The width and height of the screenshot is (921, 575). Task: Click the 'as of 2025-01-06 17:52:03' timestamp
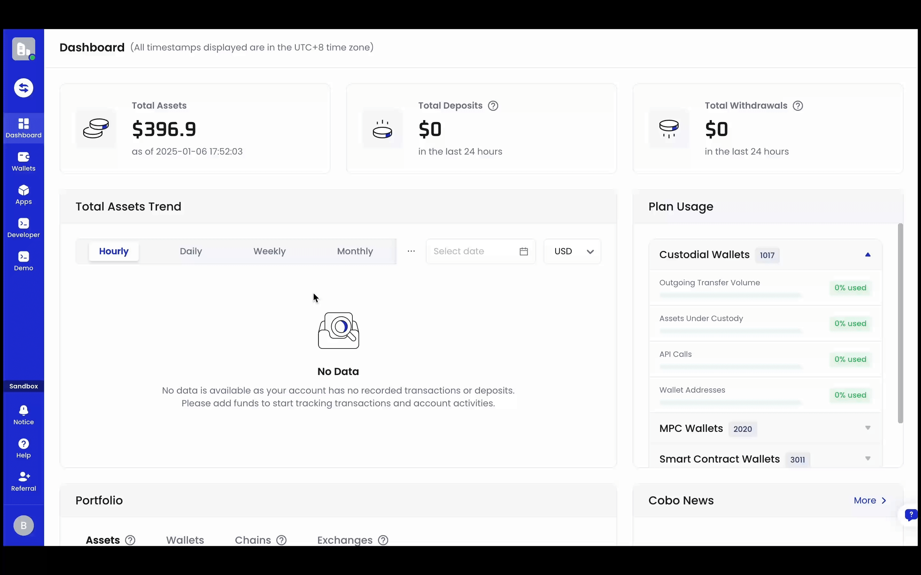point(187,151)
